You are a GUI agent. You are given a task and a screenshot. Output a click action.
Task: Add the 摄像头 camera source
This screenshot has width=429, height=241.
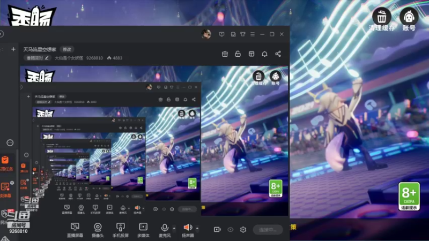(98, 230)
